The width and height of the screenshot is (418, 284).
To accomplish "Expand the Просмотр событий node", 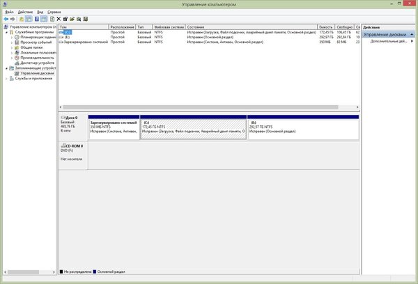I will [12, 42].
